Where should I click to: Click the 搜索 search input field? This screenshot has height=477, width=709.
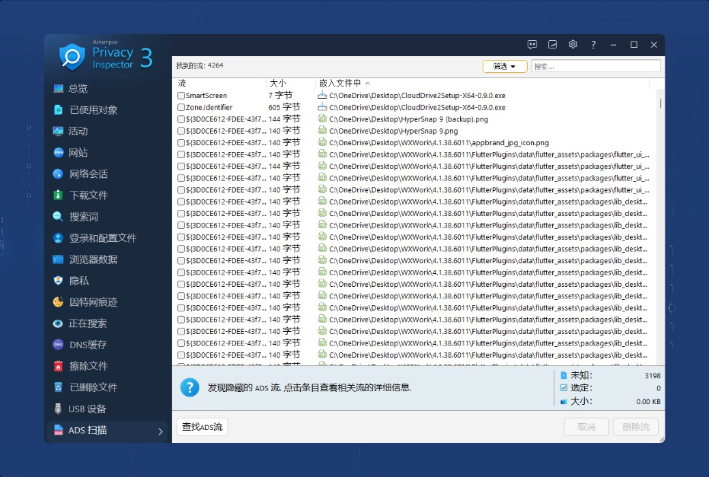595,66
